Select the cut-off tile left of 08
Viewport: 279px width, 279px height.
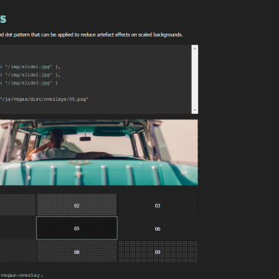(18, 251)
